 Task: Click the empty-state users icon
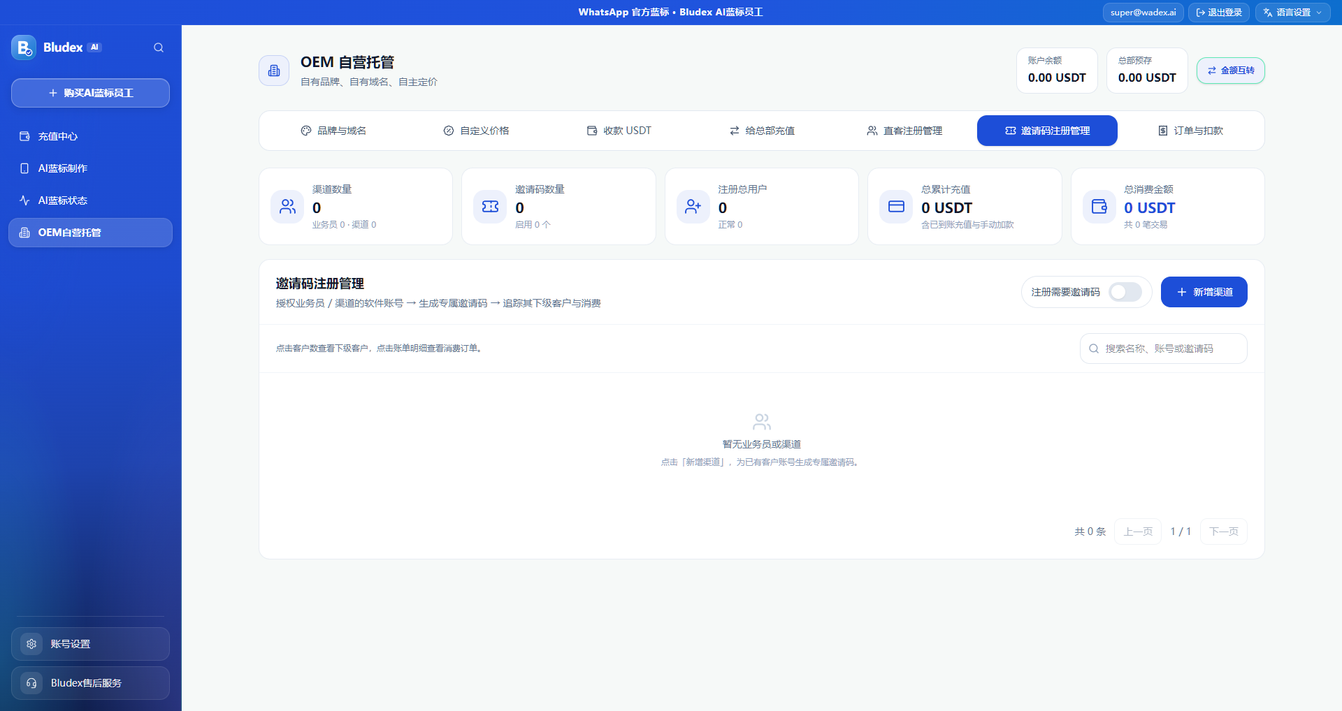tap(762, 422)
